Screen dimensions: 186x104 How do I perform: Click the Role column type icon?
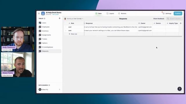click(69, 23)
